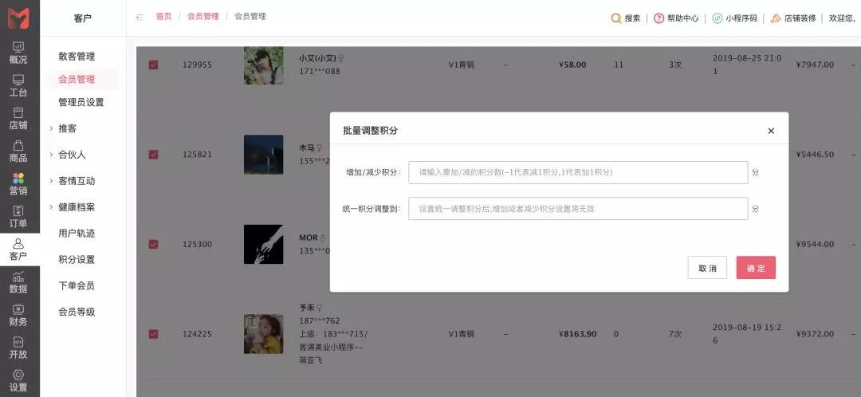The image size is (861, 397).
Task: Close the 批量调整积分 dialog
Action: point(771,131)
